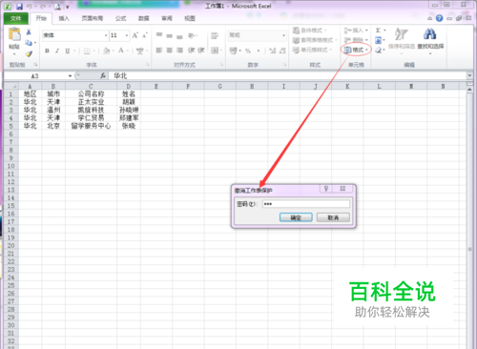Screen dimensions: 477x349
Task: Click the 密码 password input field
Action: [306, 204]
